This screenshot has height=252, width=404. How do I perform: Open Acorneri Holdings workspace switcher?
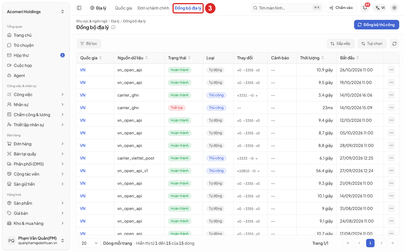36,12
